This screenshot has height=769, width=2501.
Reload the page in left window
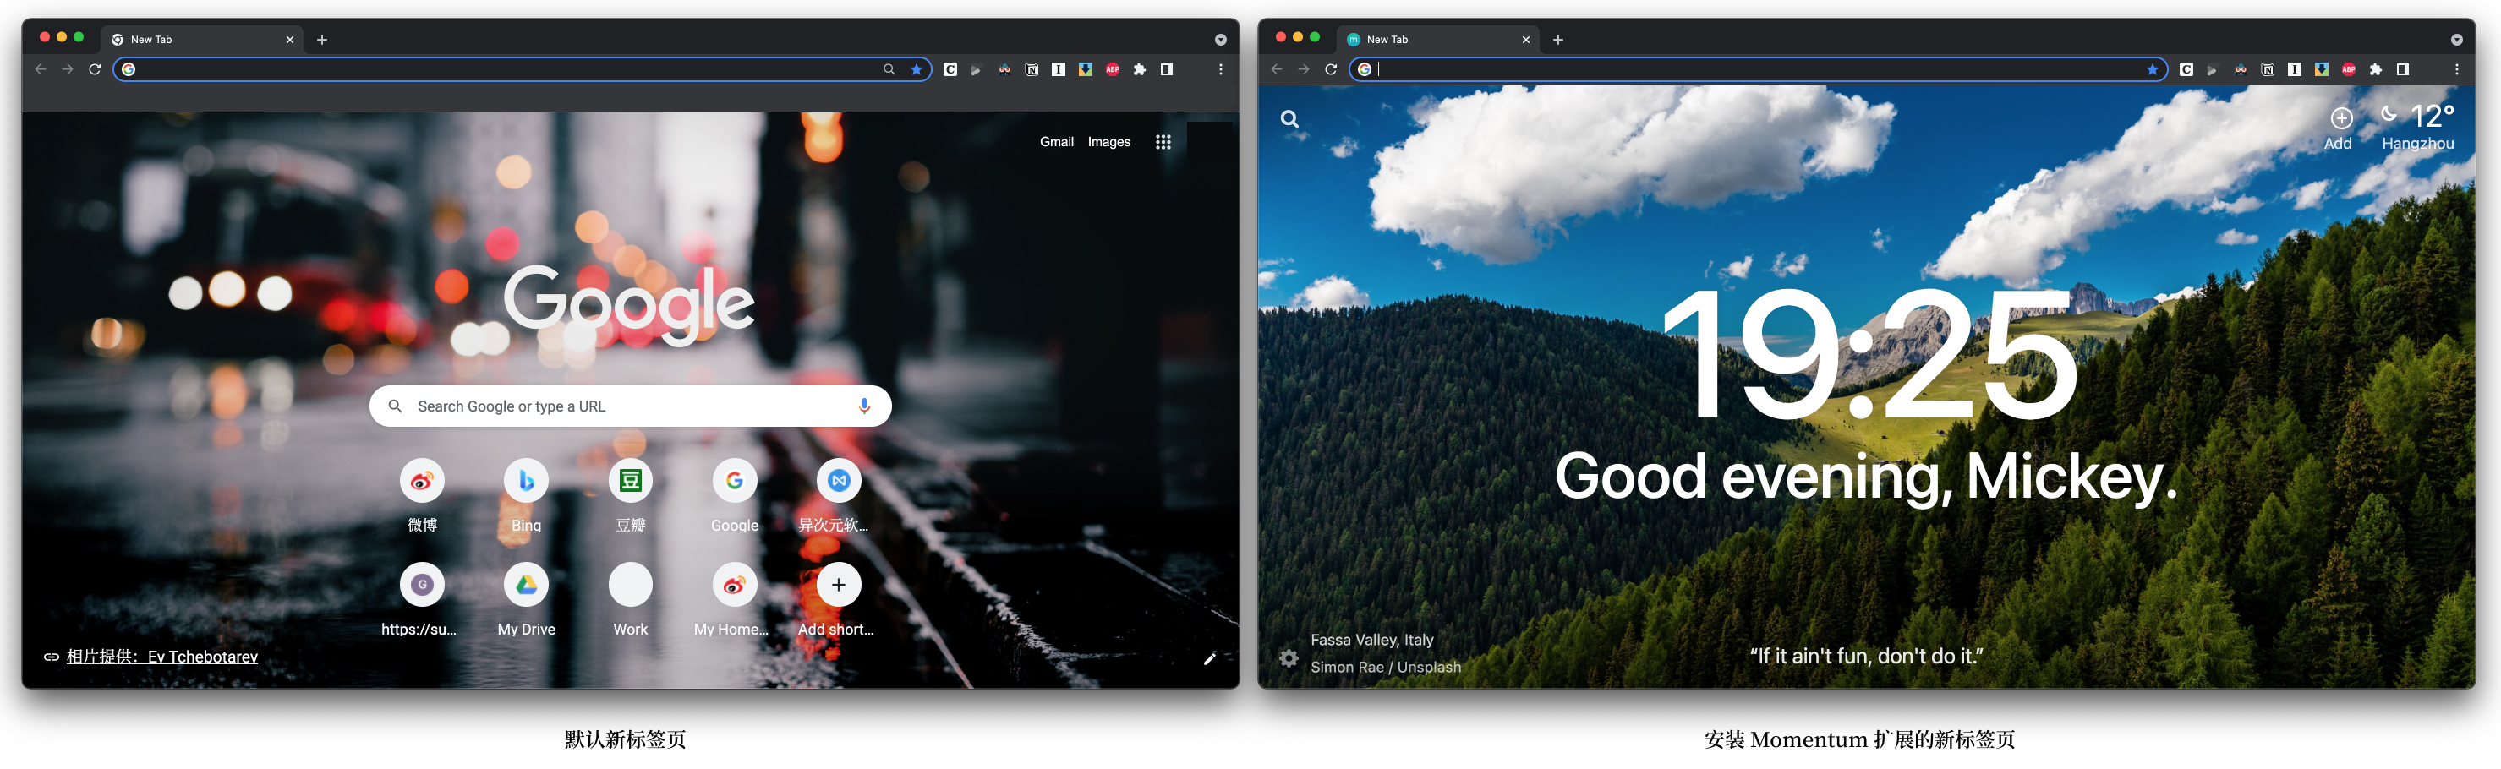[96, 69]
